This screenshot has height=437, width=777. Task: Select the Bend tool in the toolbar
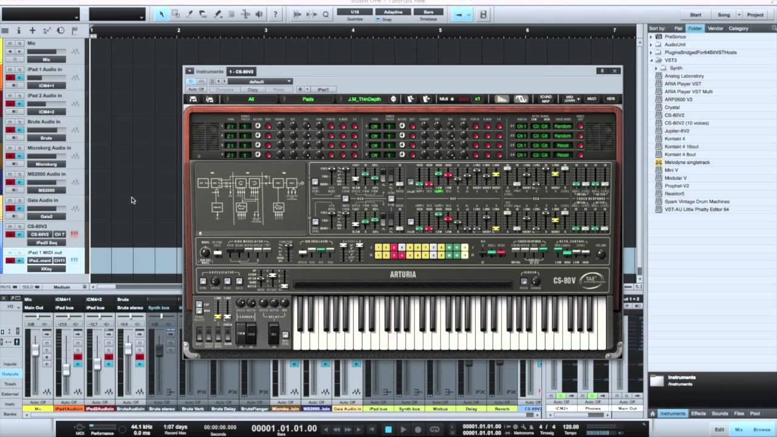coord(245,15)
